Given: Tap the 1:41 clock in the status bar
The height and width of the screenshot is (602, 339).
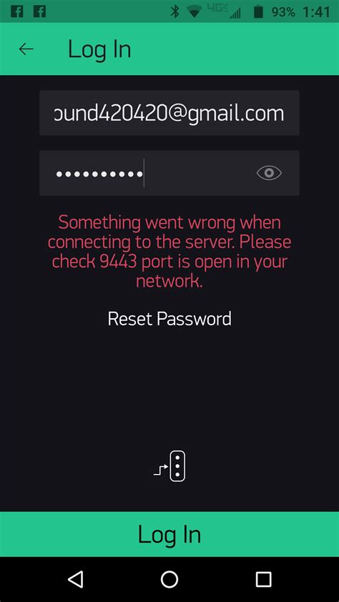Looking at the screenshot, I should [x=316, y=11].
